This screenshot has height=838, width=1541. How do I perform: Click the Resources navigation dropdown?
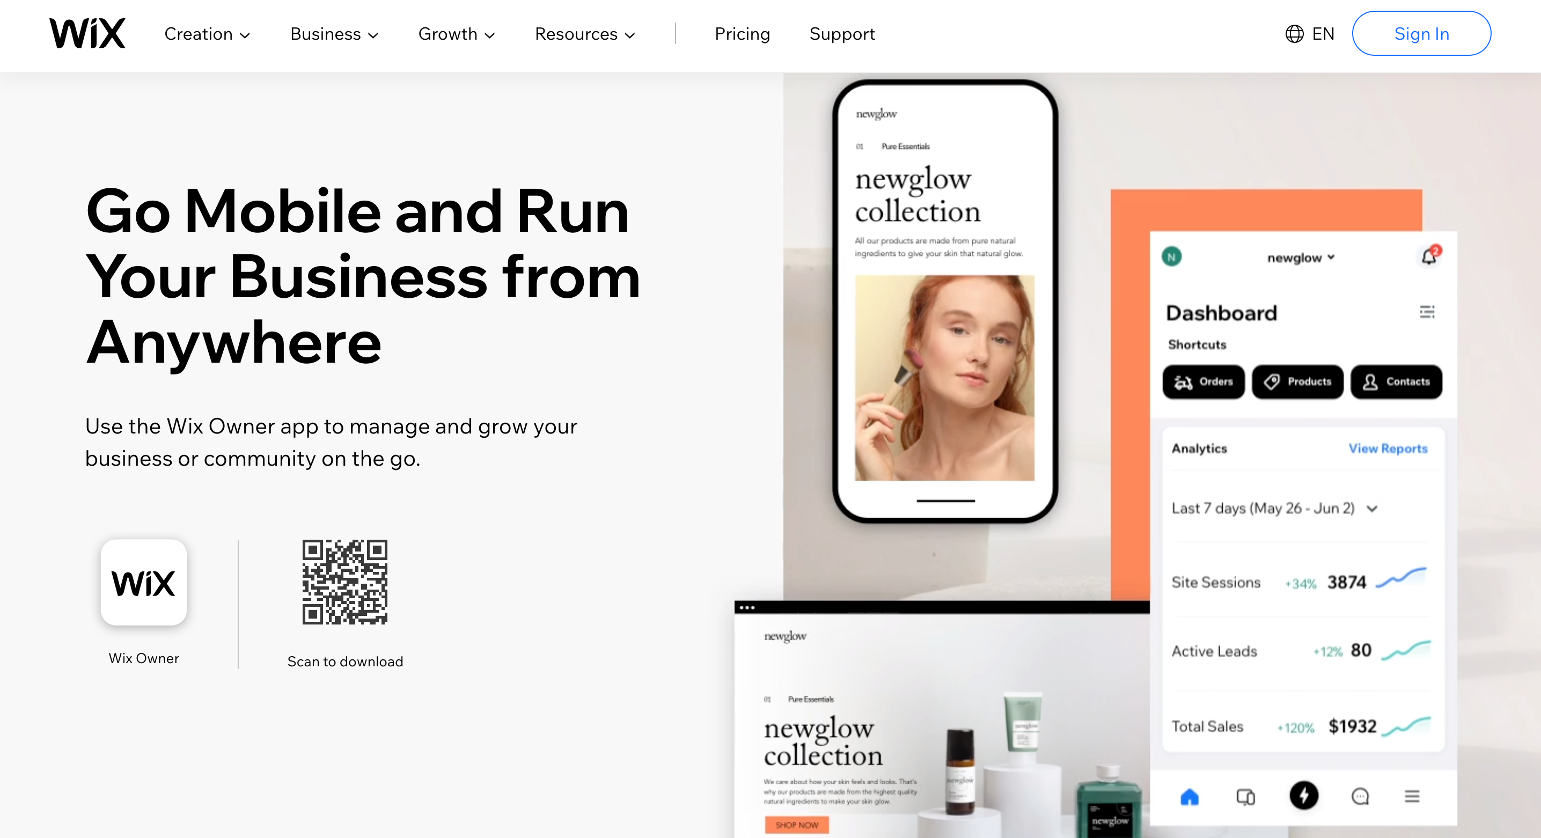click(584, 34)
